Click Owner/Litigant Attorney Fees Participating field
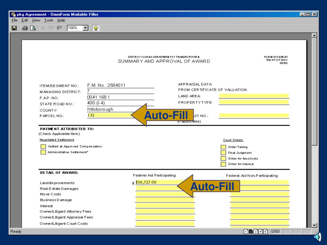Screen dimensions: 327x245 (165, 211)
